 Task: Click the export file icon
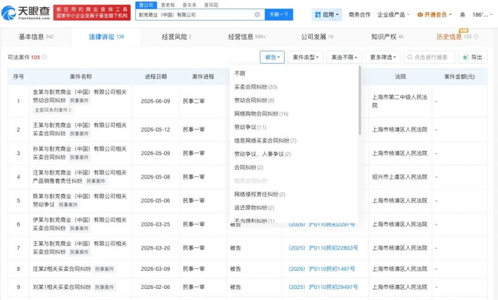pyautogui.click(x=465, y=58)
